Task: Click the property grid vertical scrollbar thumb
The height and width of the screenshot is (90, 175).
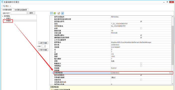Action: click(x=172, y=45)
